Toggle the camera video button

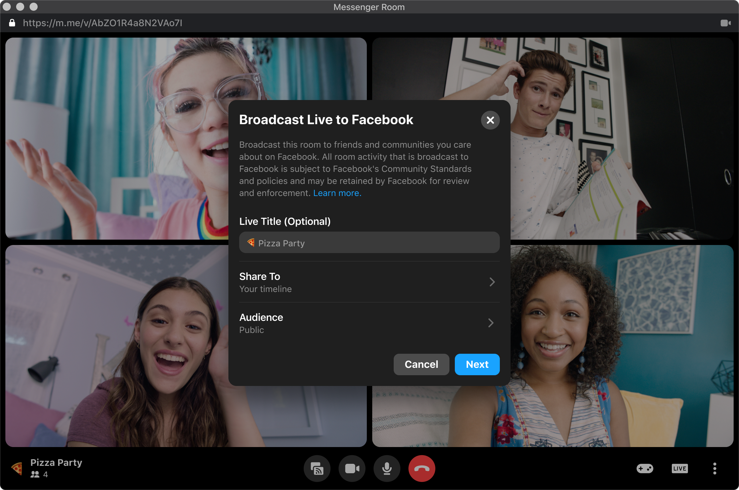(x=352, y=469)
